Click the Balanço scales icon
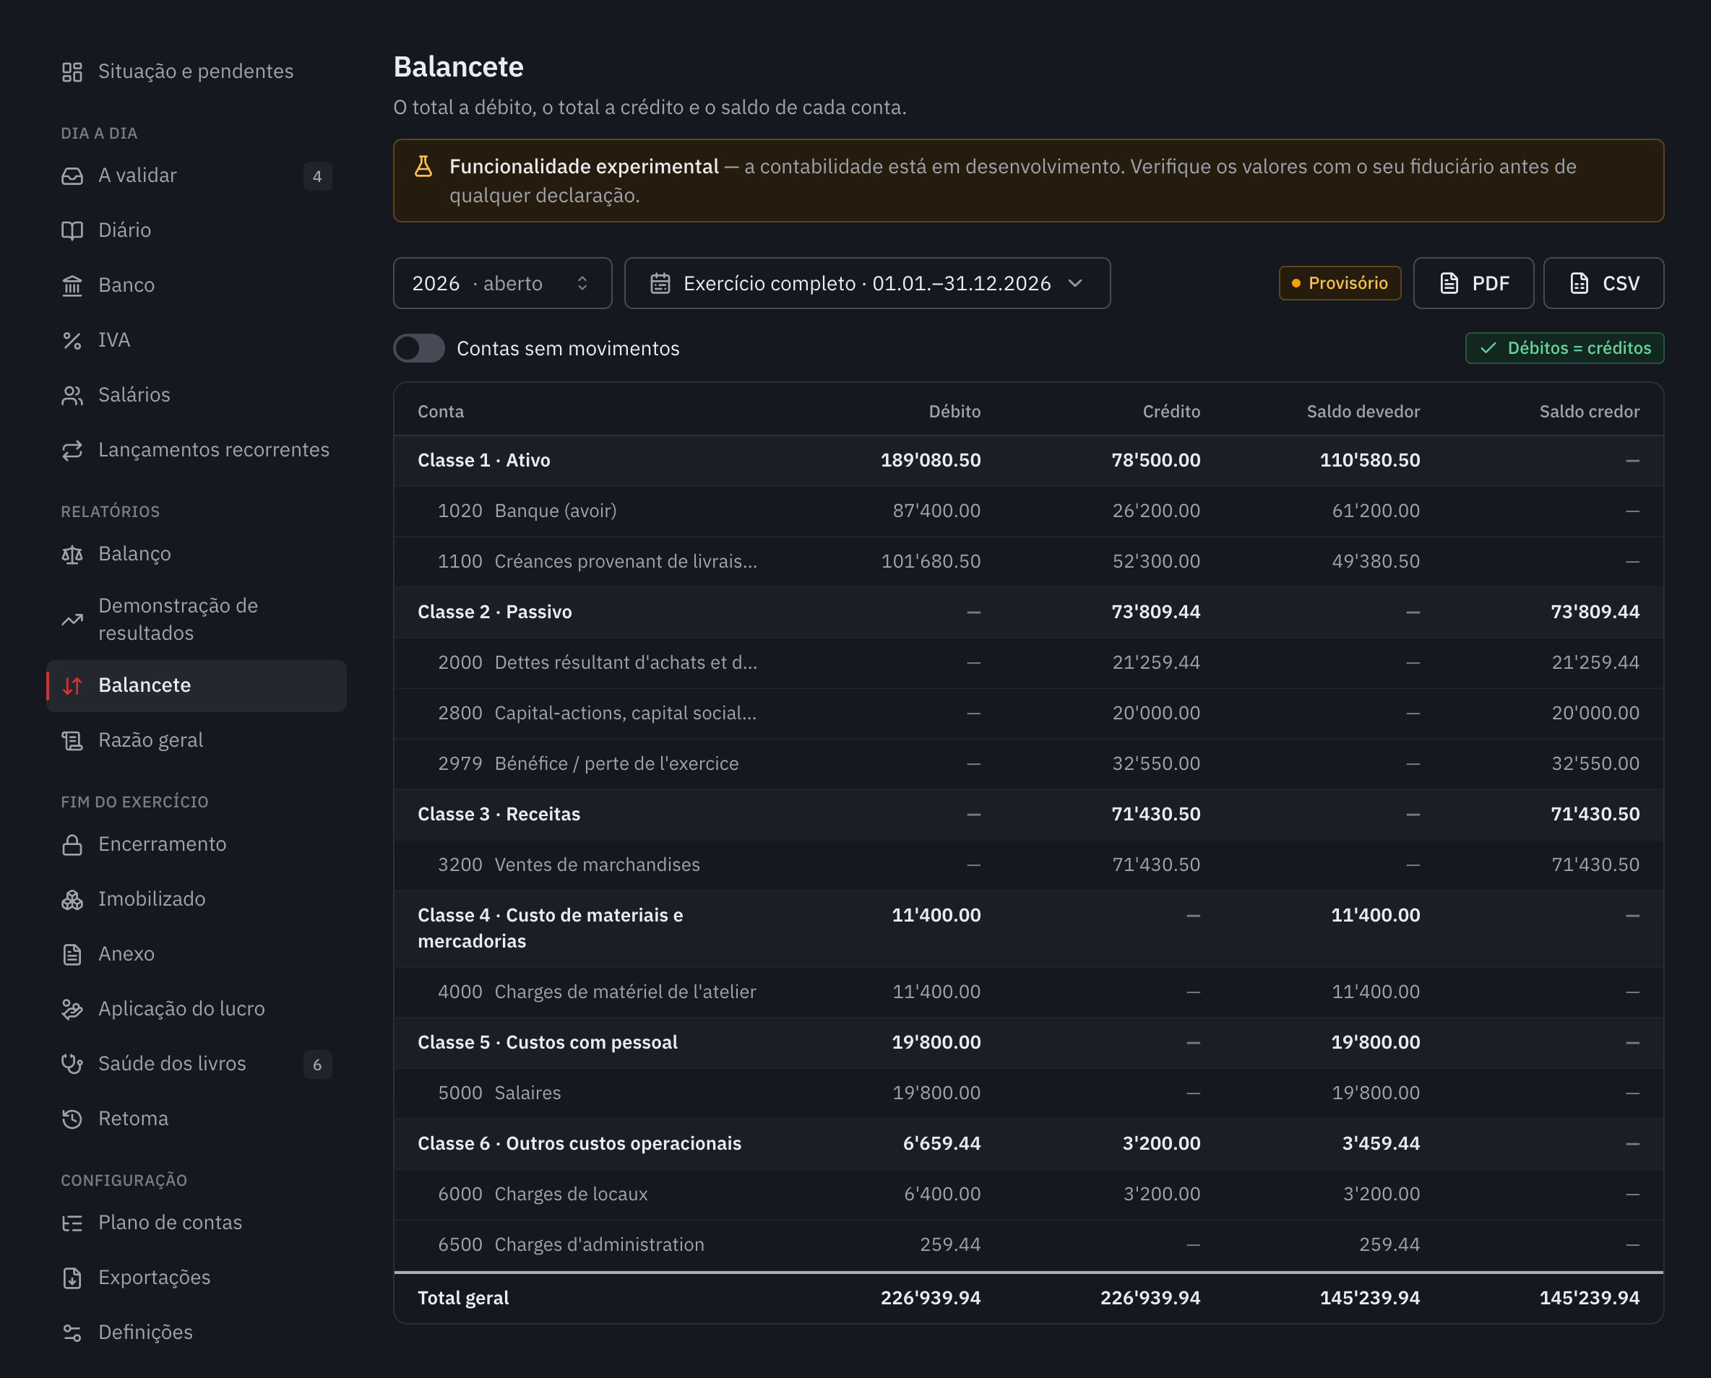The width and height of the screenshot is (1711, 1378). 72,555
